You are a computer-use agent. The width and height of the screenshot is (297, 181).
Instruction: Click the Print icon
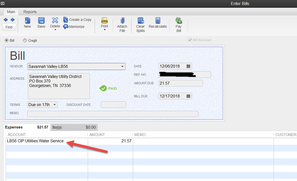104,20
